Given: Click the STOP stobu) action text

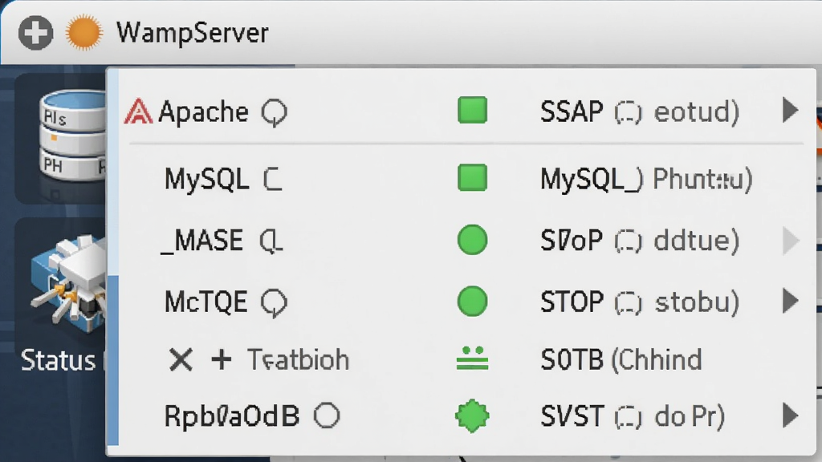Looking at the screenshot, I should 640,302.
